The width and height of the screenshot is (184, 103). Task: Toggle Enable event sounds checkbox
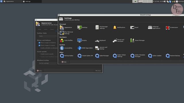tap(39, 54)
